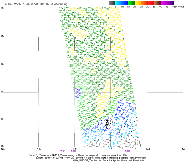Click the latitude axis label '12'
The image size is (185, 162).
[2, 119]
